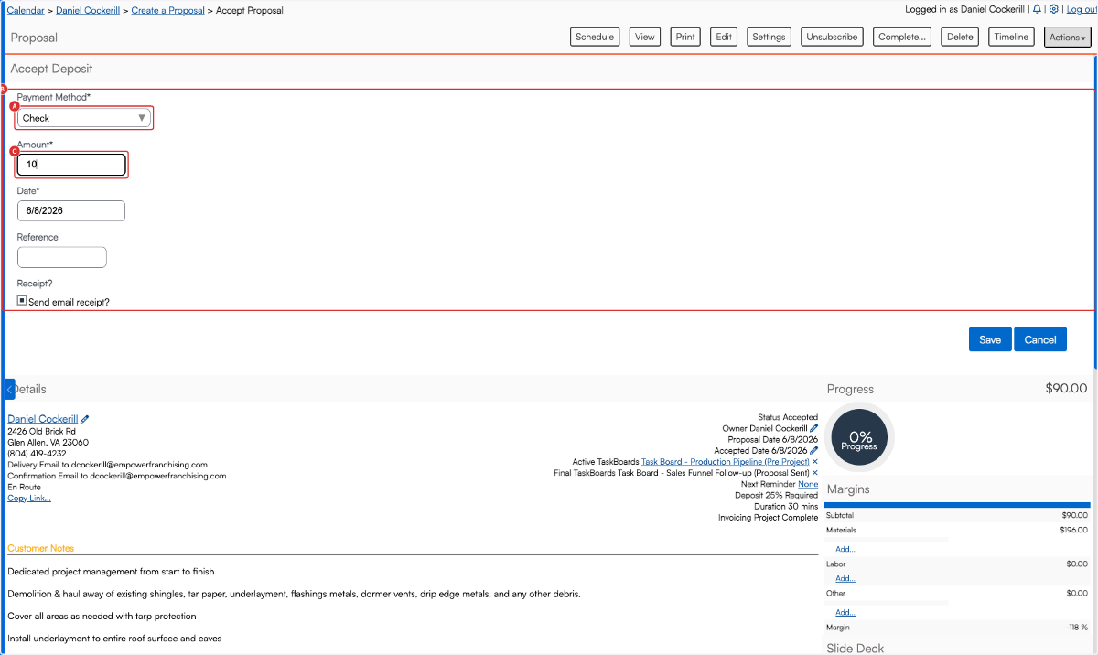Click the Copy Link... link

click(29, 498)
